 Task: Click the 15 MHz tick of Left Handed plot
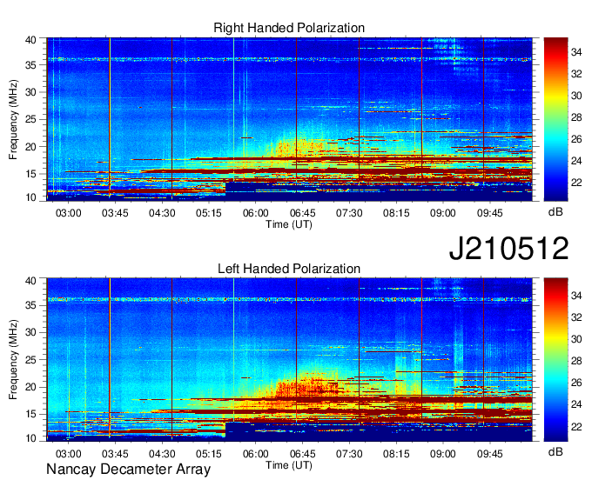[30, 415]
